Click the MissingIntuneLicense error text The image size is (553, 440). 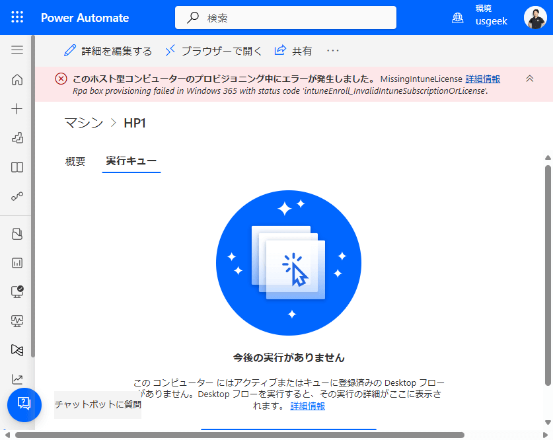[421, 79]
